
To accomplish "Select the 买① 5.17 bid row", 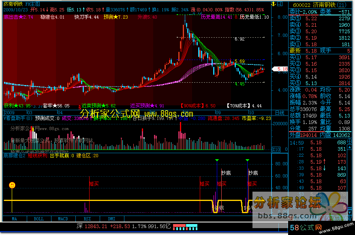I will pos(320,57).
